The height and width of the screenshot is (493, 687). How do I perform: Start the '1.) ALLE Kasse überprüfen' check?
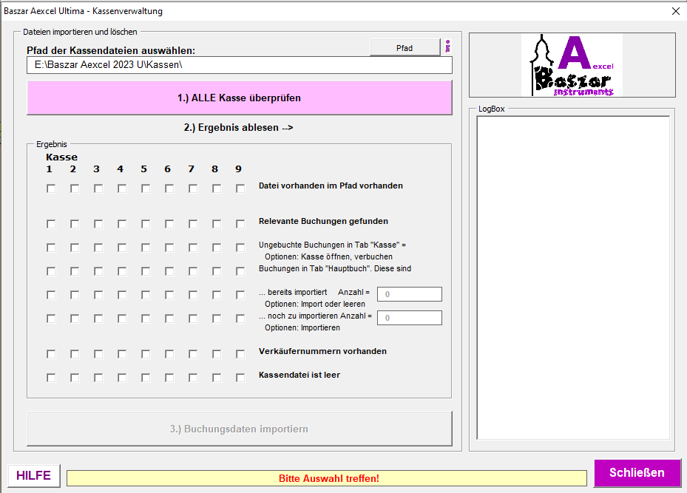tap(239, 98)
